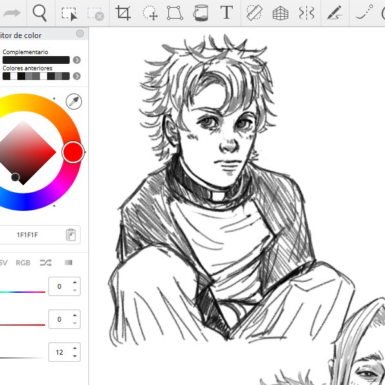385x385 pixels.
Task: Switch to the RGB sliders tab
Action: point(23,263)
